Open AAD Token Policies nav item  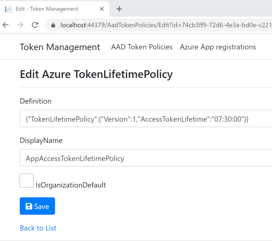142,47
